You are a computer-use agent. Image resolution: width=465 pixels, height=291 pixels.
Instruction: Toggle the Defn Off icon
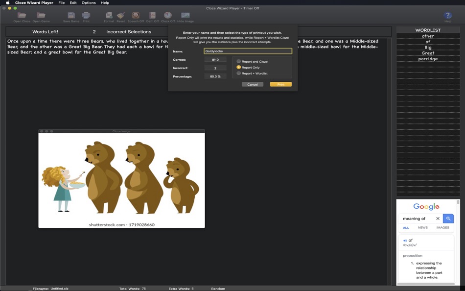[x=152, y=17]
